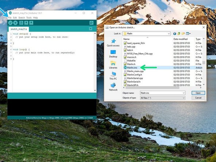
Task: Select the least_squares_fit.h file
Action: click(x=136, y=43)
